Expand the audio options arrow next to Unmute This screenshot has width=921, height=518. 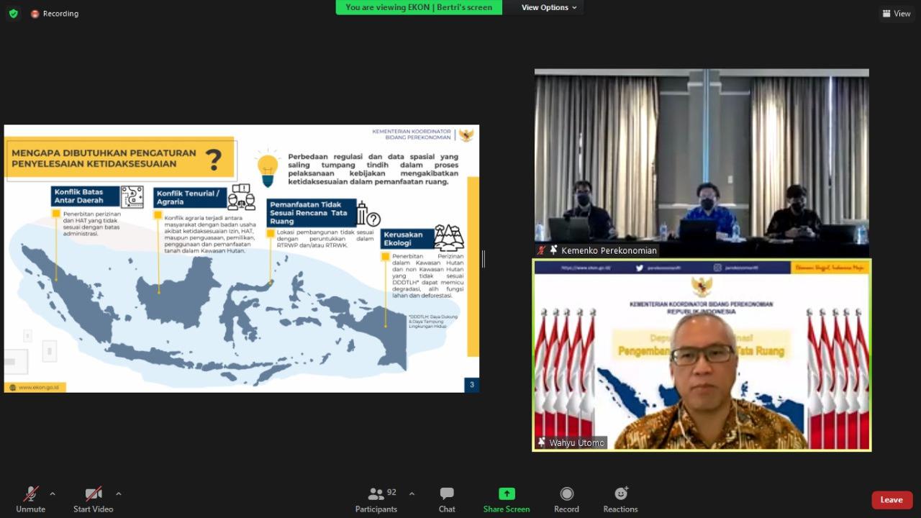pos(53,494)
